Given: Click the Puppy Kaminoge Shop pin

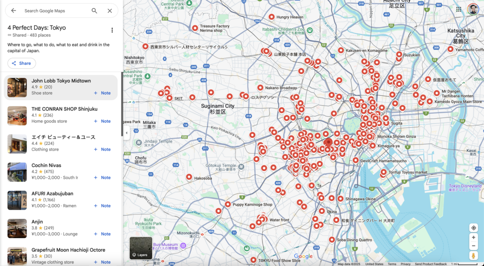Looking at the screenshot, I should click(228, 204).
